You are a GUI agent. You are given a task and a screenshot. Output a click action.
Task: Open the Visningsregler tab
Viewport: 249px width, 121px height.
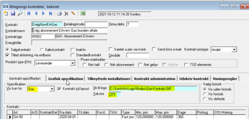pos(225,79)
